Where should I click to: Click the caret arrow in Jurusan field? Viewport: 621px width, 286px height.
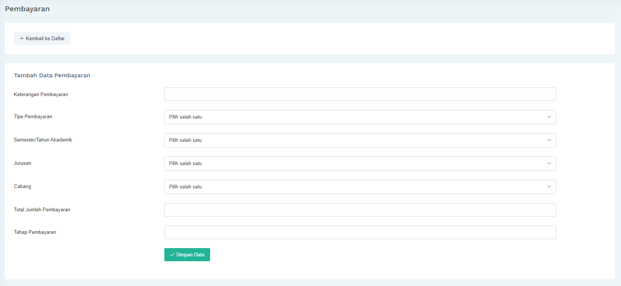tap(549, 164)
